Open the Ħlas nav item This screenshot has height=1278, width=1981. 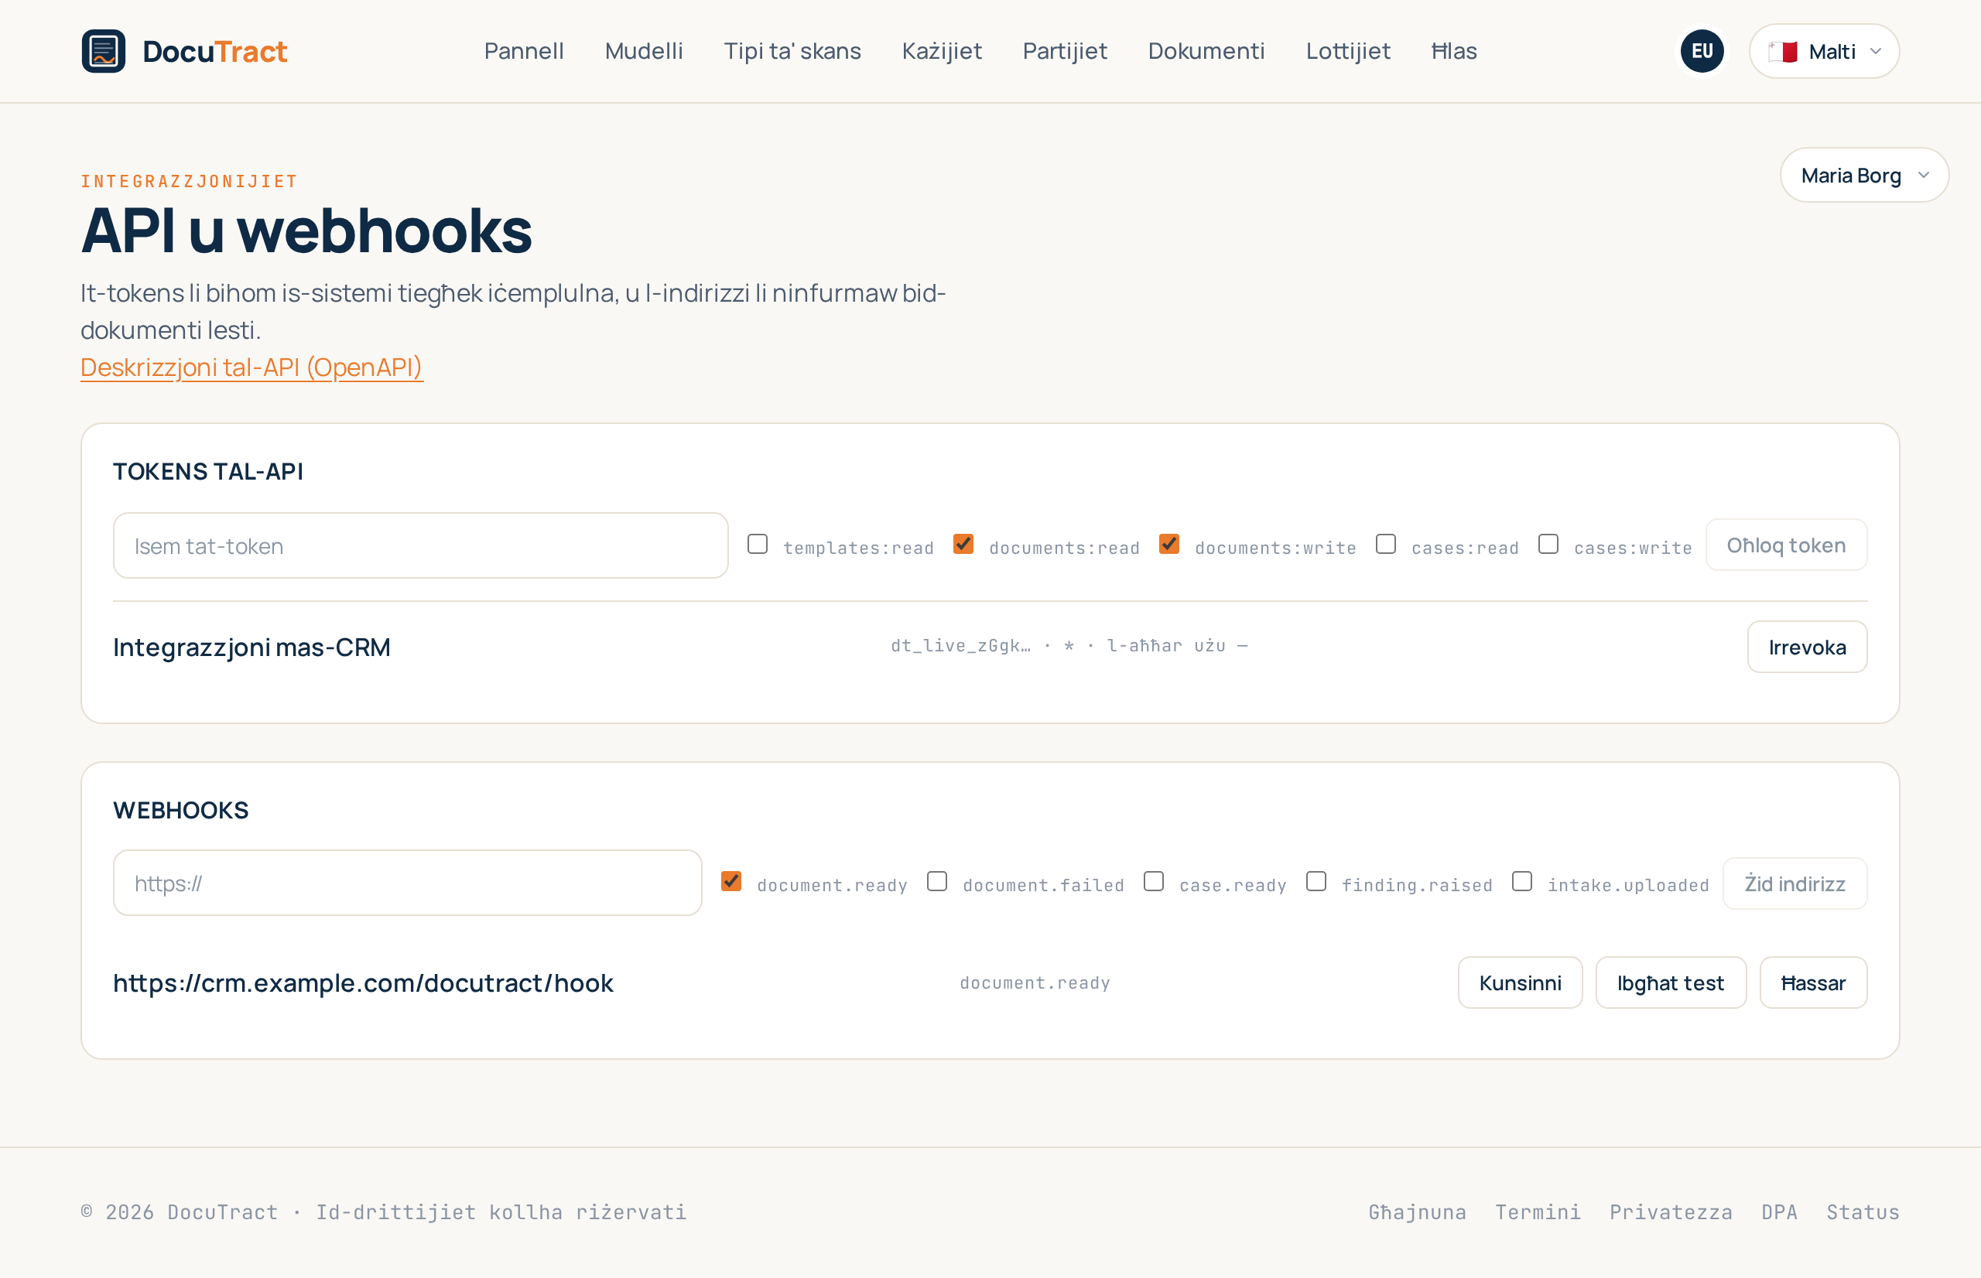point(1454,50)
